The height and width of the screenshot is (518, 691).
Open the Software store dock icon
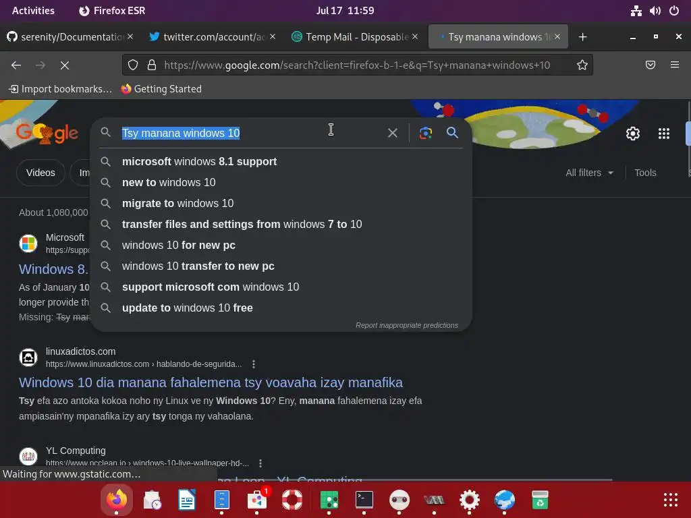click(x=257, y=500)
